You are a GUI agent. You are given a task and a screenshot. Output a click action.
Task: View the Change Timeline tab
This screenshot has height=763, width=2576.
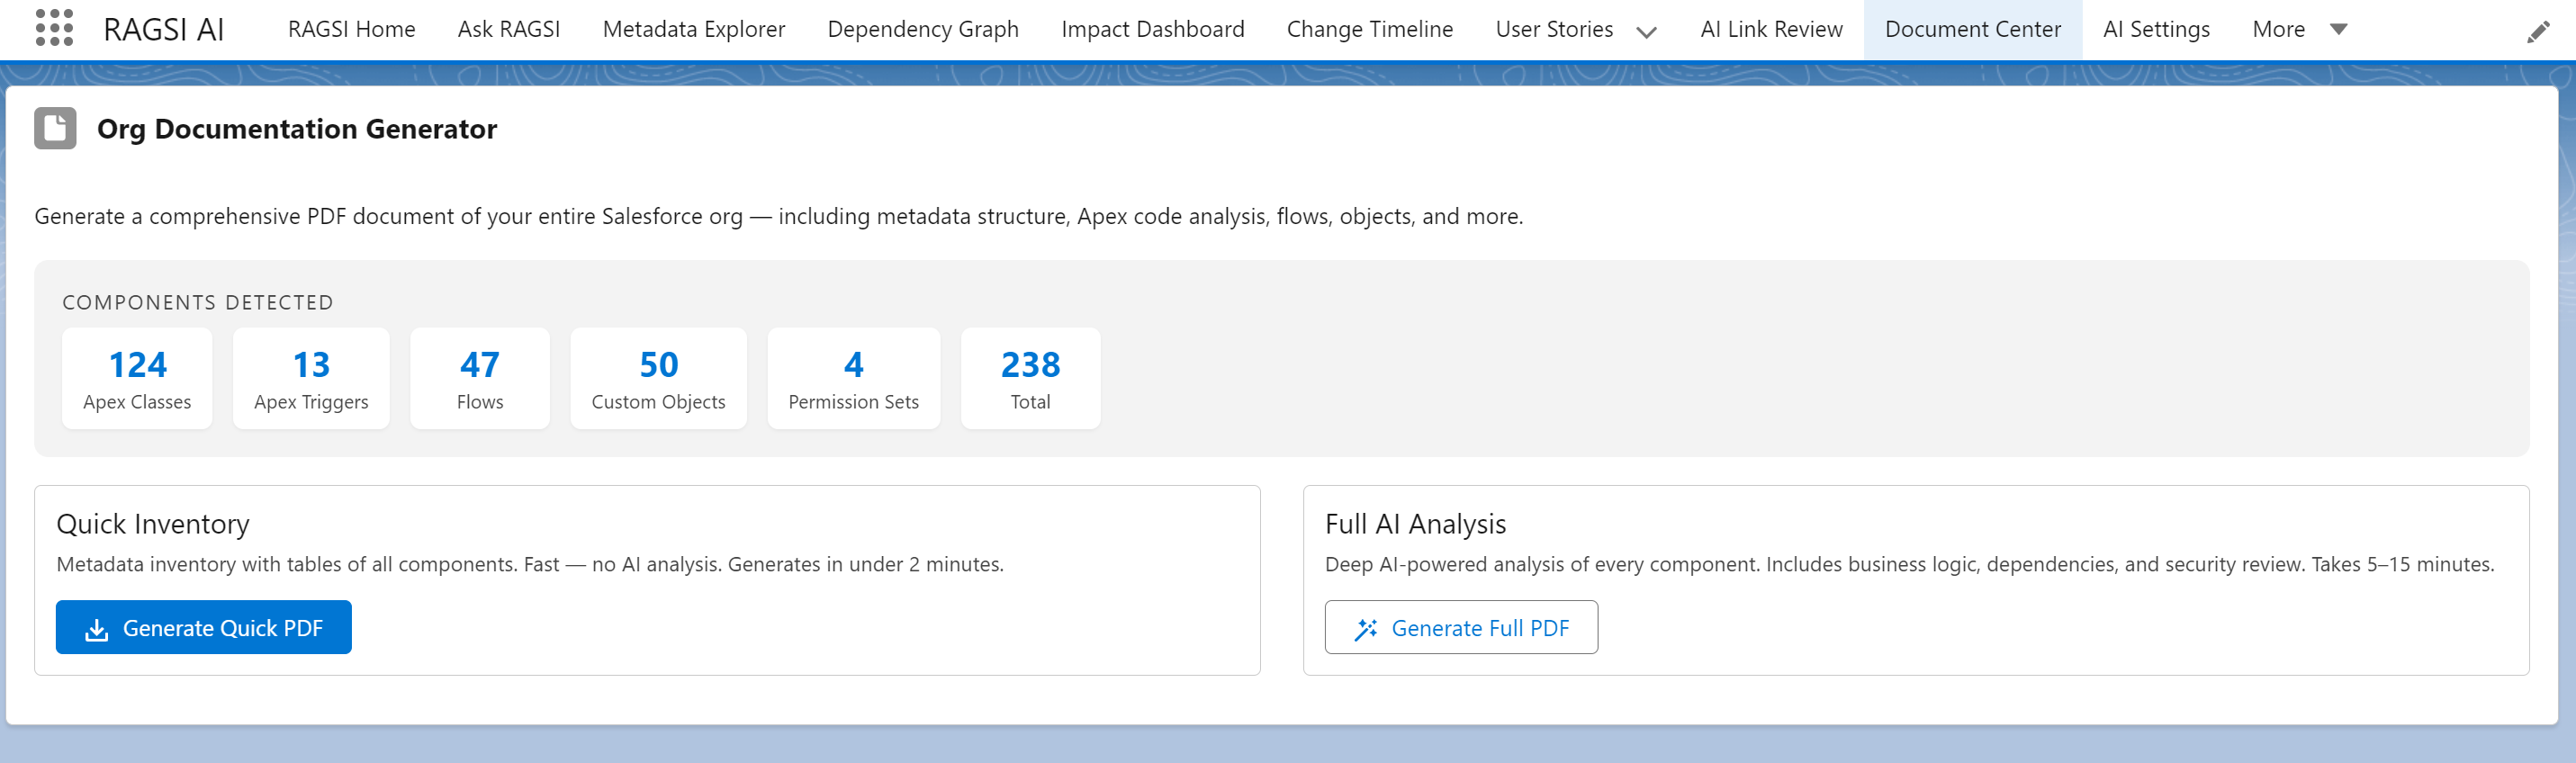(x=1369, y=30)
